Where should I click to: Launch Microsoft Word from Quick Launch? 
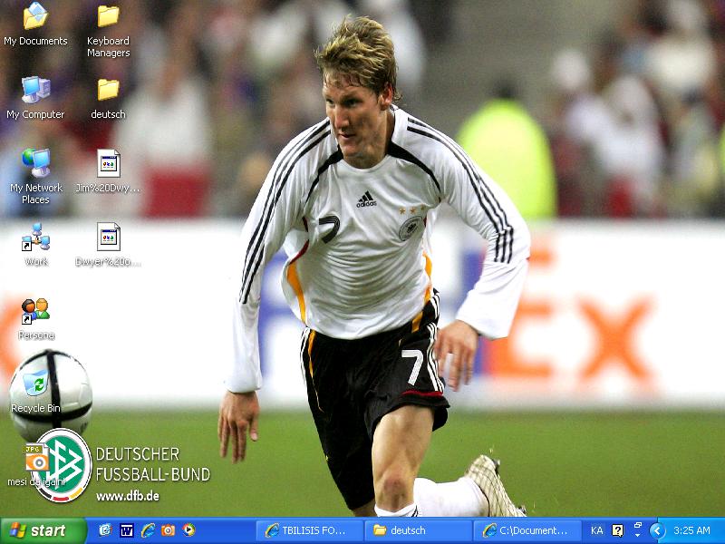pos(126,530)
